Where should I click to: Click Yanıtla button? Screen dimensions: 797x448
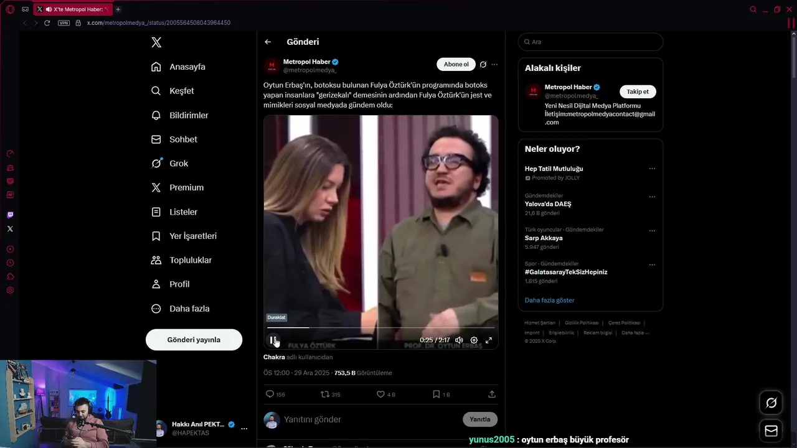coord(480,419)
